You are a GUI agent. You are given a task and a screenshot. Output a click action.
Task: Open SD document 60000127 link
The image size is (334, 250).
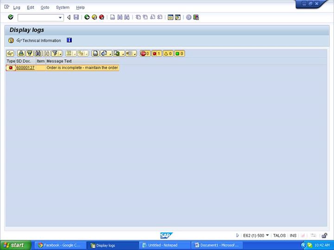click(25, 68)
